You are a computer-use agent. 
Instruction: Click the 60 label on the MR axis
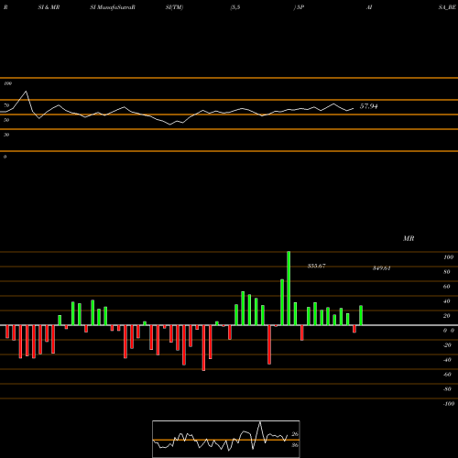click(x=447, y=287)
